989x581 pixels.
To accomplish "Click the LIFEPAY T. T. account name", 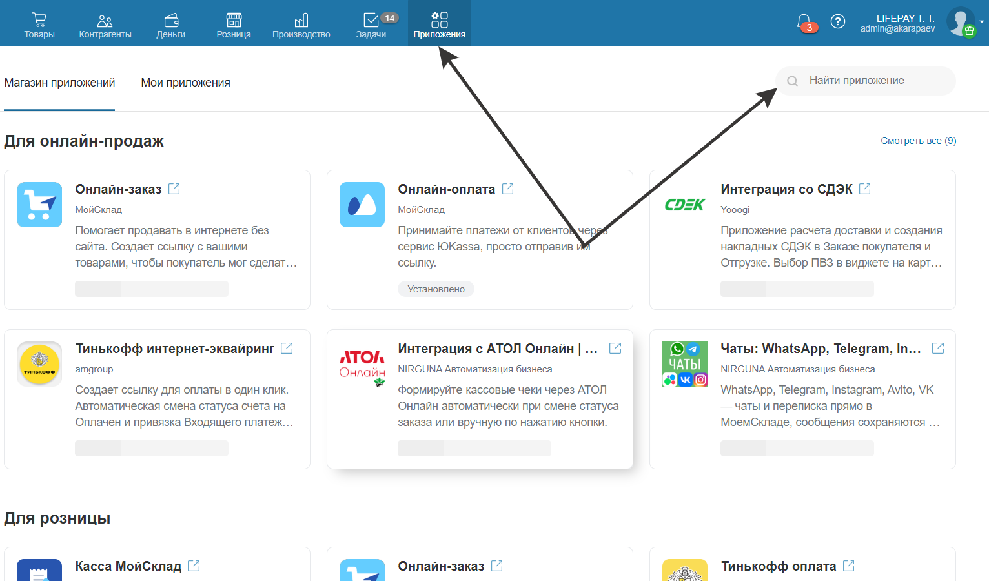I will pos(905,18).
